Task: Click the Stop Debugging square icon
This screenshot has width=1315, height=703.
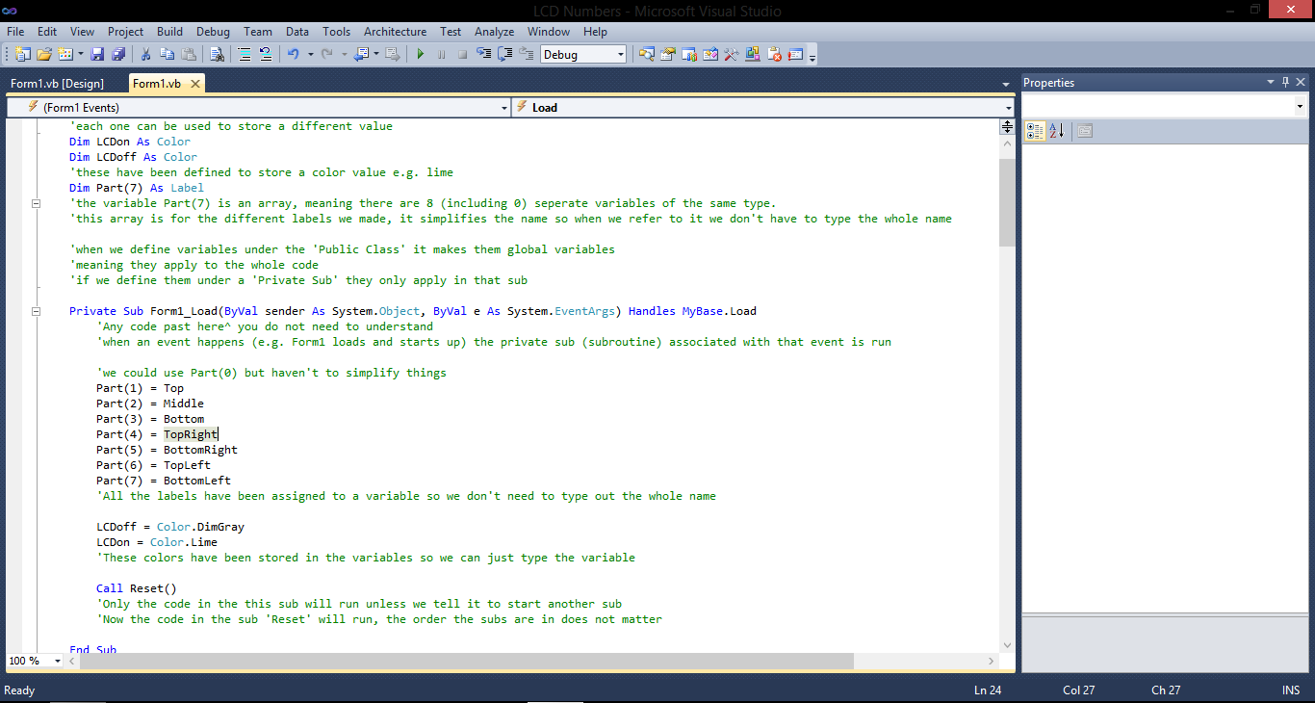Action: pos(462,54)
